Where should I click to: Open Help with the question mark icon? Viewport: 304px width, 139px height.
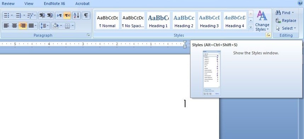[300, 3]
